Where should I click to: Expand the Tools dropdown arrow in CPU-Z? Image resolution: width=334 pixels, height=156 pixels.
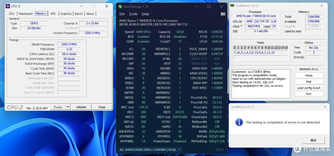click(68, 107)
